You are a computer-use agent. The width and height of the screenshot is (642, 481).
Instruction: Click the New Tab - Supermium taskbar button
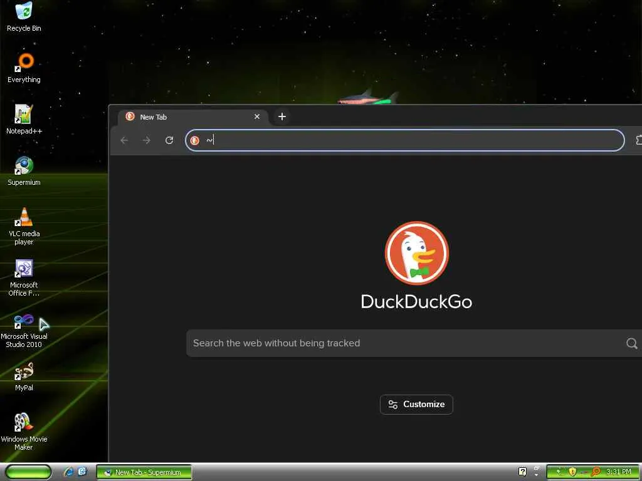pos(144,472)
